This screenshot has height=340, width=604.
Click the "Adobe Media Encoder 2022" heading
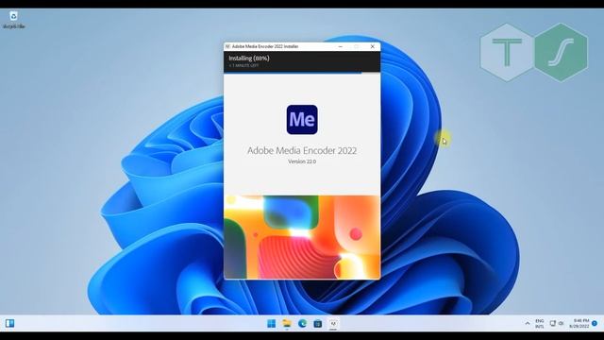302,150
